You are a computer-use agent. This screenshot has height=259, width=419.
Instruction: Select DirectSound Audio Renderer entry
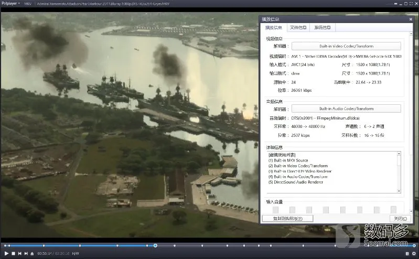tap(296, 182)
